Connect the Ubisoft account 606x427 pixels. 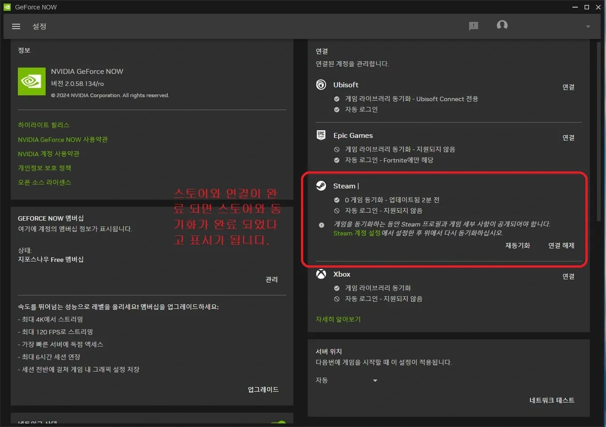[x=568, y=87]
